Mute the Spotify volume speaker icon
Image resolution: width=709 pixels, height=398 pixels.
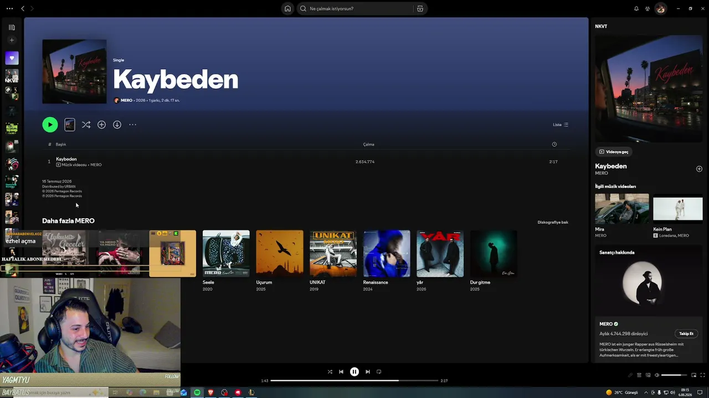[657, 375]
